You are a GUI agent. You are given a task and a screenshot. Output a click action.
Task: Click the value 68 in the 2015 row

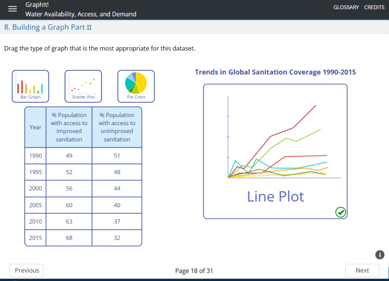click(x=69, y=238)
